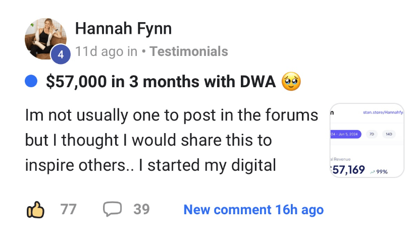This screenshot has height=246, width=410.
Task: Click the teary-eyed emoji in the title
Action: pos(291,81)
